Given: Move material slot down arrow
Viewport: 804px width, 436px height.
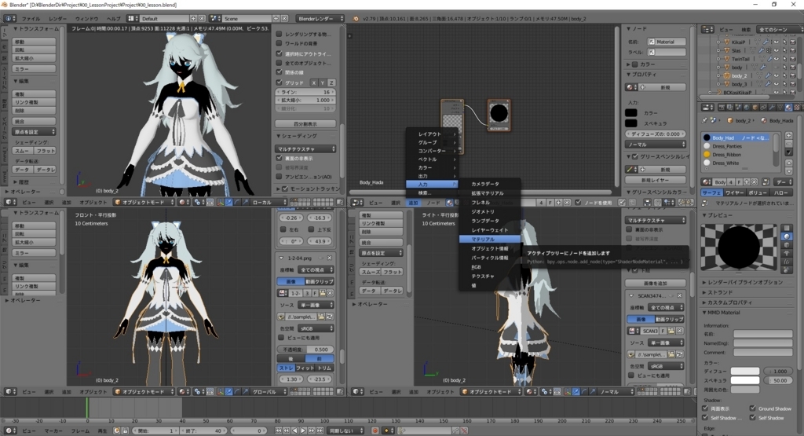Looking at the screenshot, I should pos(788,170).
